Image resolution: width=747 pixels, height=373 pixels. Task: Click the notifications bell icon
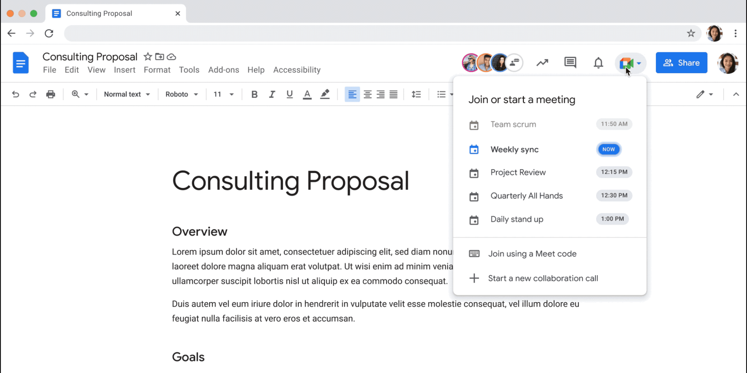[x=598, y=62]
